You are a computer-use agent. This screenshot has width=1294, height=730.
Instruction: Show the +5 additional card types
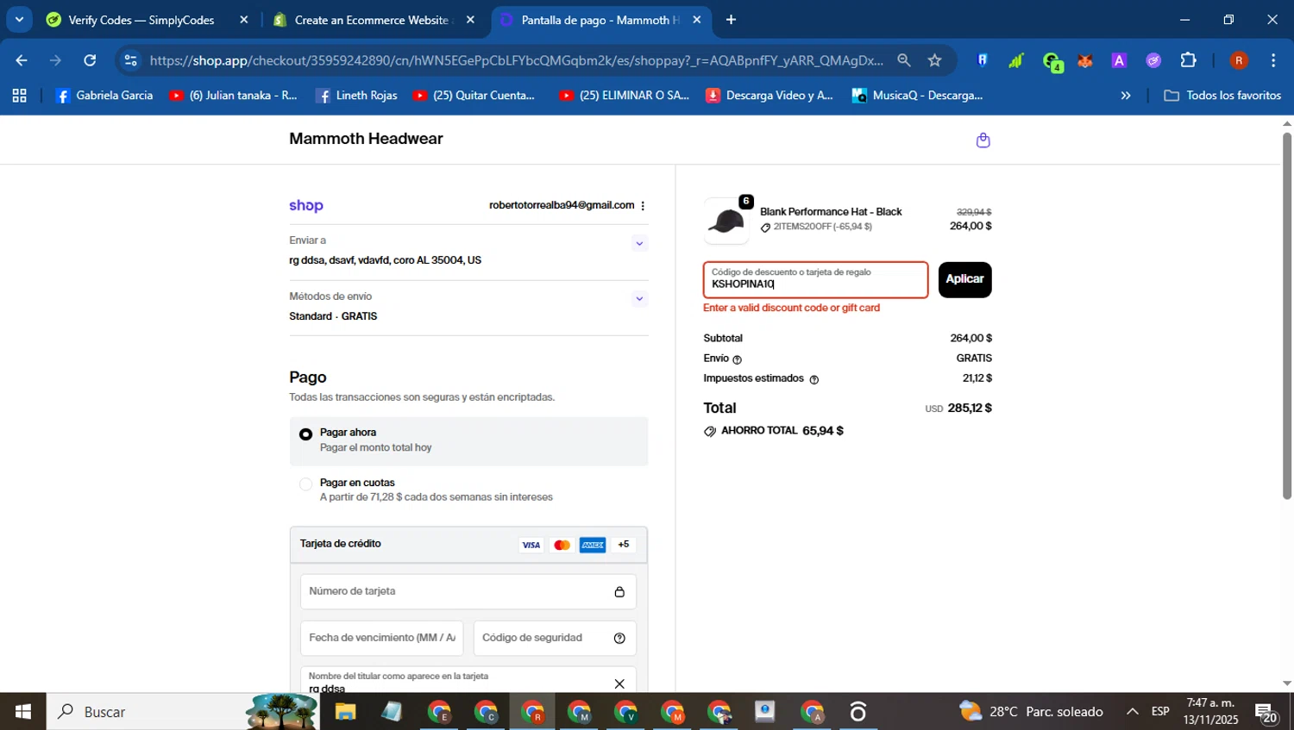[x=624, y=545]
